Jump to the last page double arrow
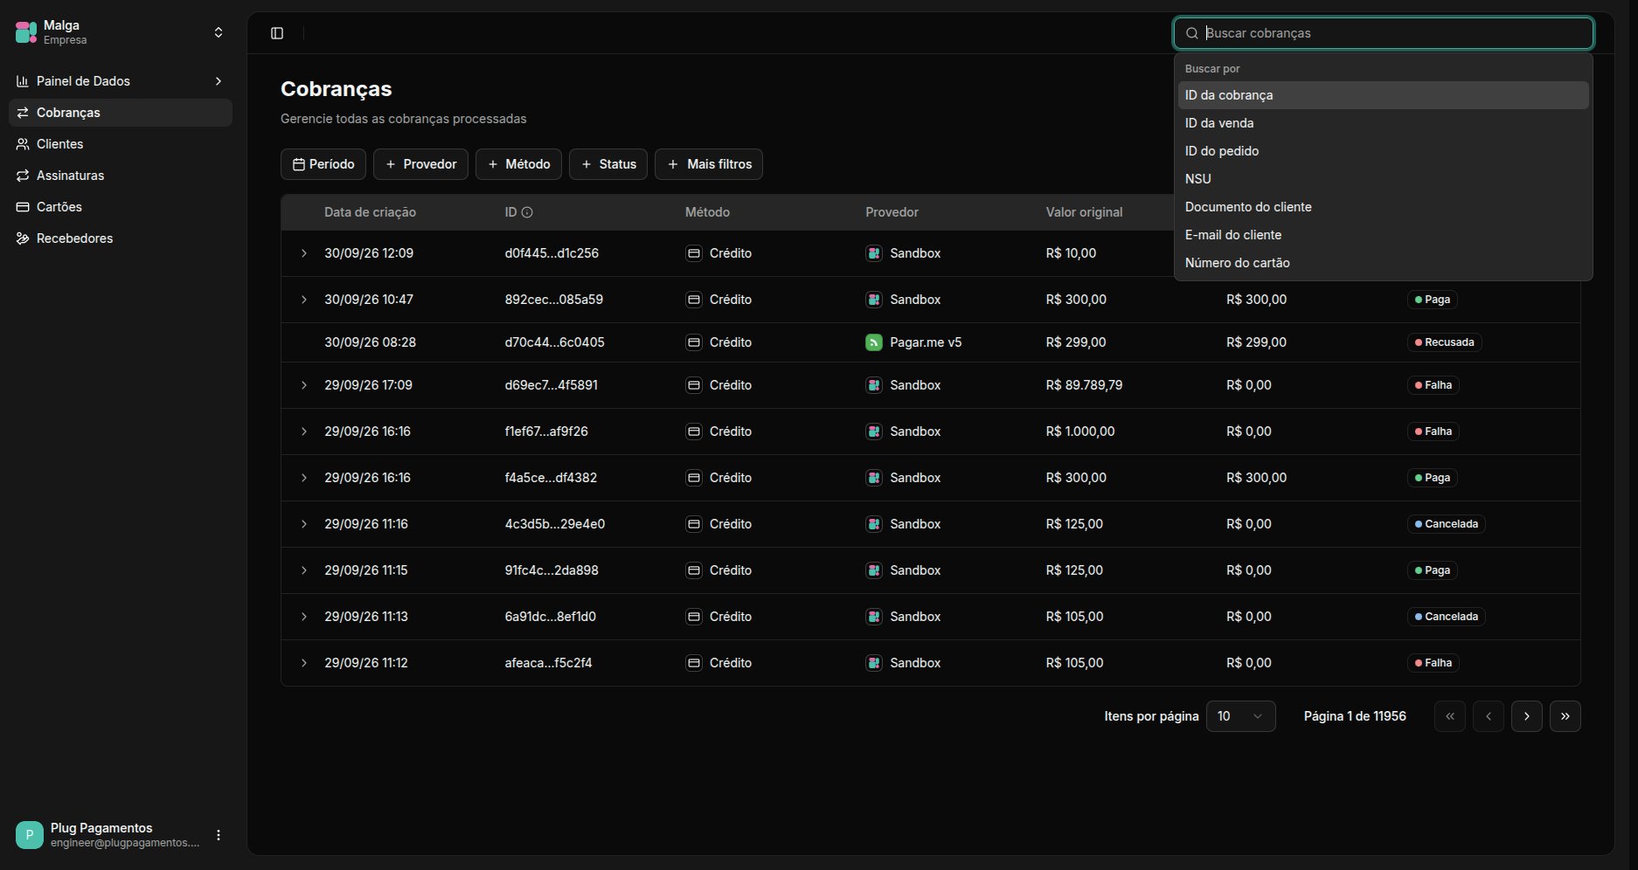The width and height of the screenshot is (1638, 870). pyautogui.click(x=1565, y=716)
